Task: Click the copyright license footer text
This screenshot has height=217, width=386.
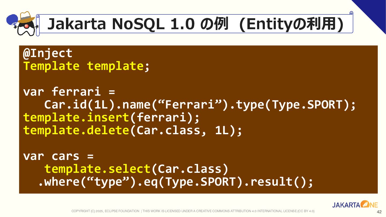Action: pos(193,211)
